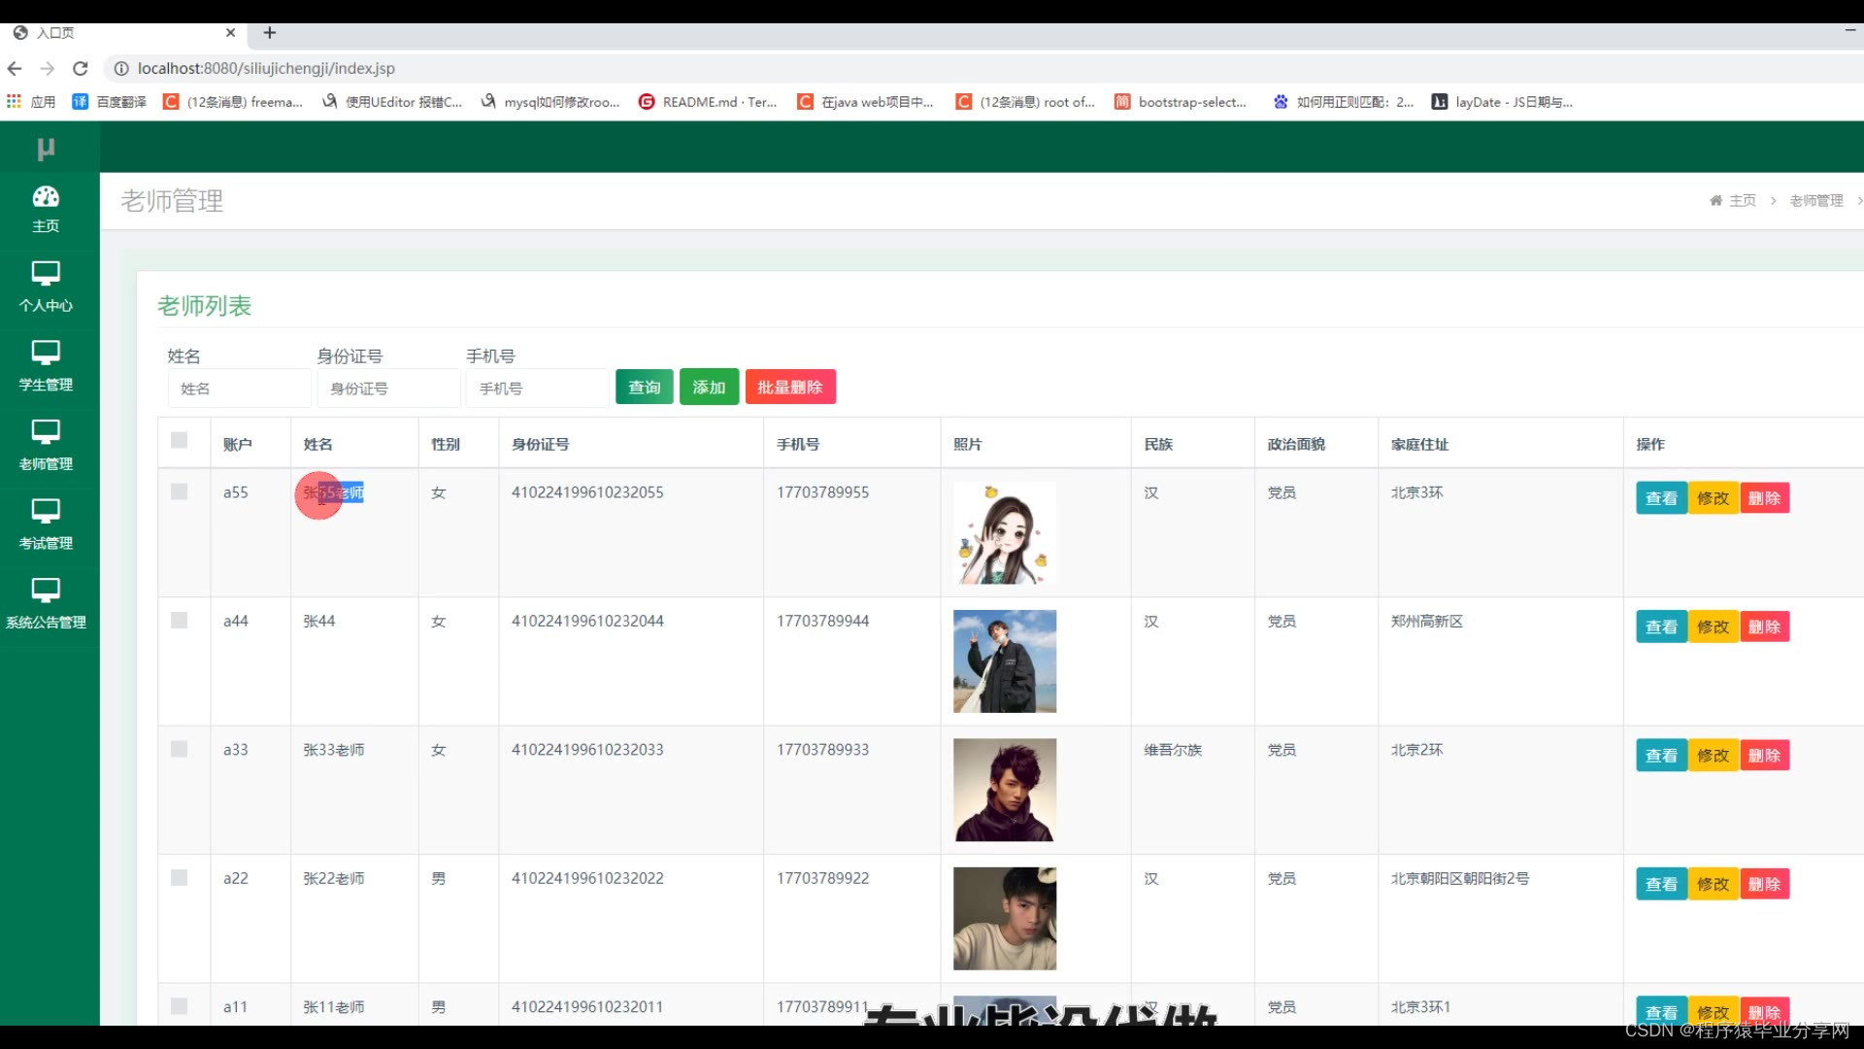Focus the 姓名 search input field
1864x1049 pixels.
pos(239,388)
